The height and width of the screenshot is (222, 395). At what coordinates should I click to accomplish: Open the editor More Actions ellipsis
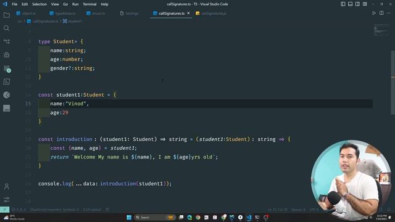tap(389, 13)
